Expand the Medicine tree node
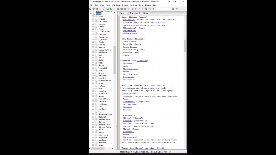The width and height of the screenshot is (276, 155). coord(93,78)
